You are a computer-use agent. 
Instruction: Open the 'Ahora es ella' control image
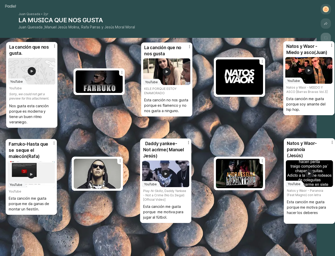pyautogui.click(x=239, y=173)
